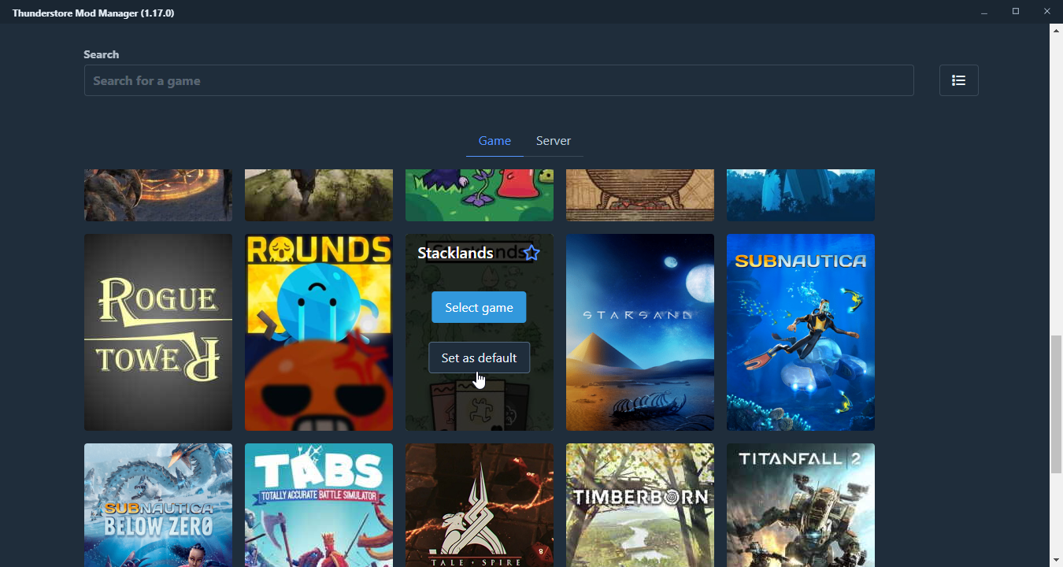Open the Titanfall 2 game tile
This screenshot has height=567, width=1063.
pyautogui.click(x=800, y=505)
